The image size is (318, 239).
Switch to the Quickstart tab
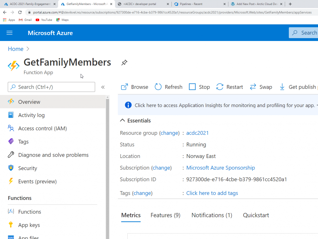(256, 215)
